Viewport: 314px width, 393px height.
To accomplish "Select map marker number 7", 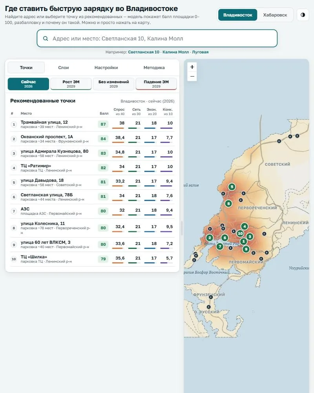I will [220, 247].
